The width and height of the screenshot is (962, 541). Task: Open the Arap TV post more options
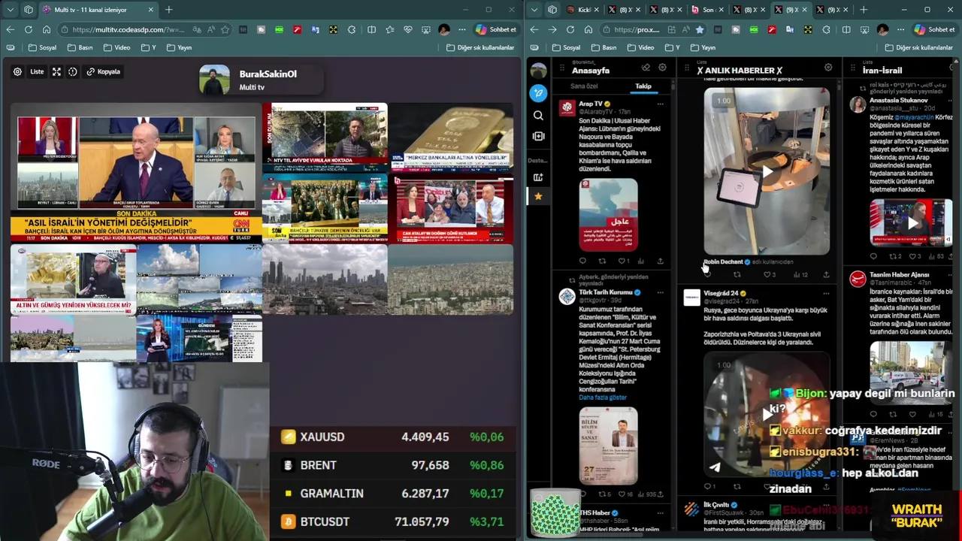tap(660, 104)
